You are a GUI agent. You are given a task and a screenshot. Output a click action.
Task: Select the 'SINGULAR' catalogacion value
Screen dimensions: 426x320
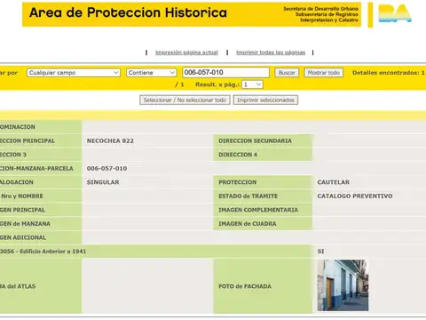pos(103,182)
